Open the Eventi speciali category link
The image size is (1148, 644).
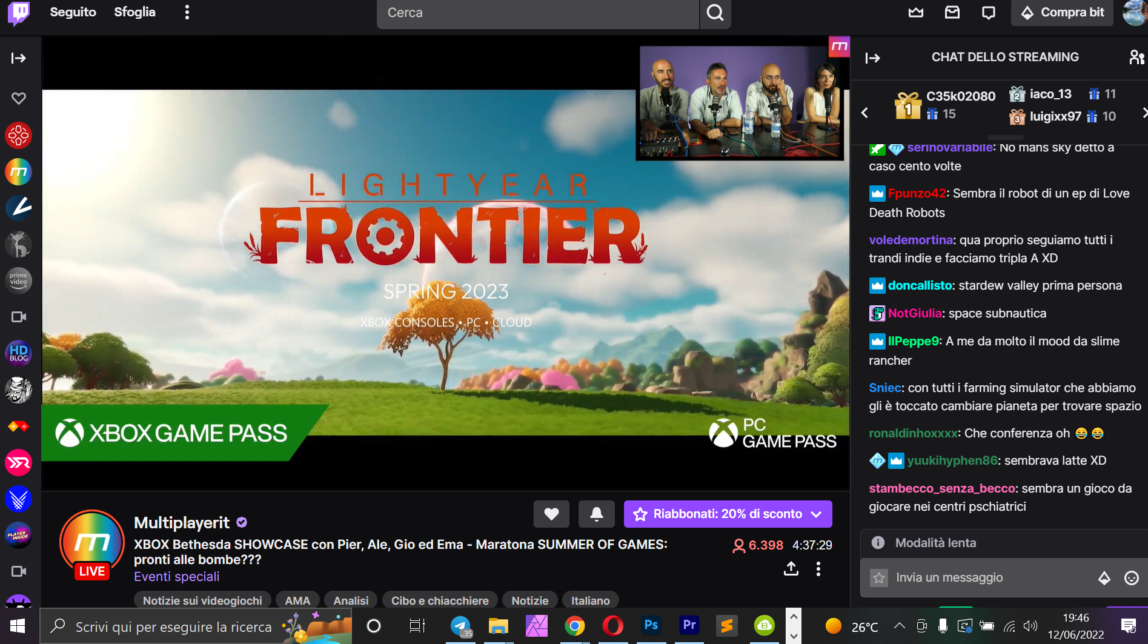click(177, 577)
